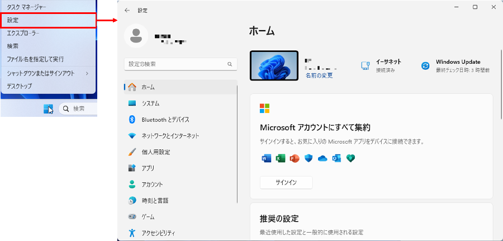The image size is (503, 241).
Task: Select システム in the sidebar
Action: click(x=181, y=103)
